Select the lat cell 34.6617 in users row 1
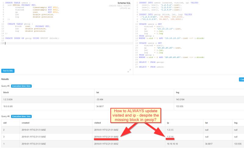Screen dimensions: 244x149 click(218, 144)
